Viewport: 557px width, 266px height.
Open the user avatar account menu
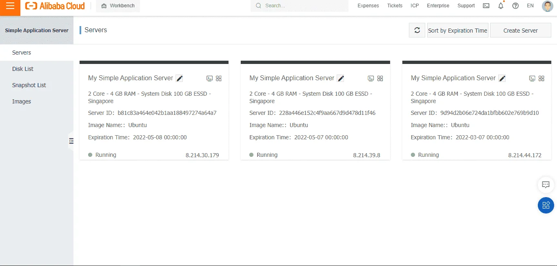(547, 6)
